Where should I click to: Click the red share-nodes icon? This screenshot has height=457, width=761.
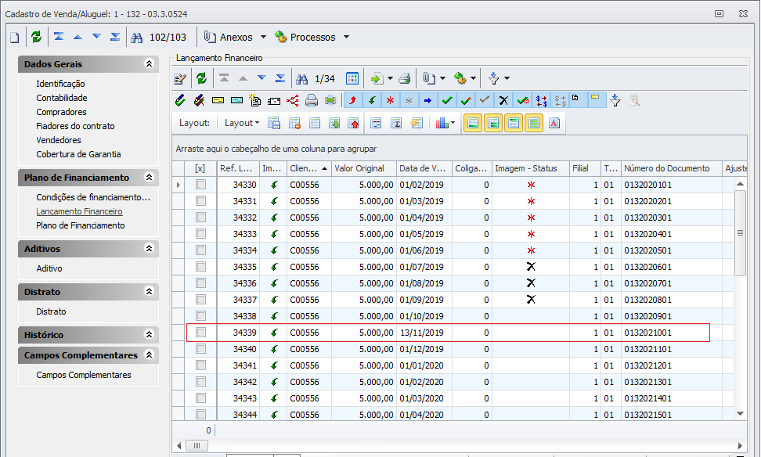293,100
